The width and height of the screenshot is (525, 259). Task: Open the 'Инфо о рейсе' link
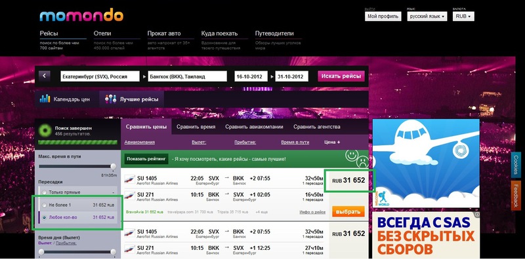coord(312,212)
